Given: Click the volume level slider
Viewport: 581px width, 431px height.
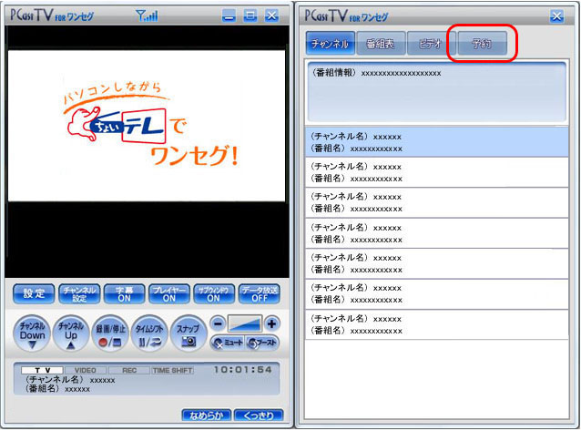Looking at the screenshot, I should (x=244, y=323).
